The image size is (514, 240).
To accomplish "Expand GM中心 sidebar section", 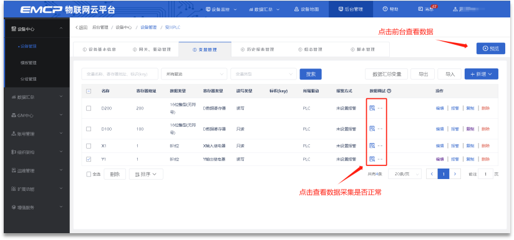I will tap(37, 115).
